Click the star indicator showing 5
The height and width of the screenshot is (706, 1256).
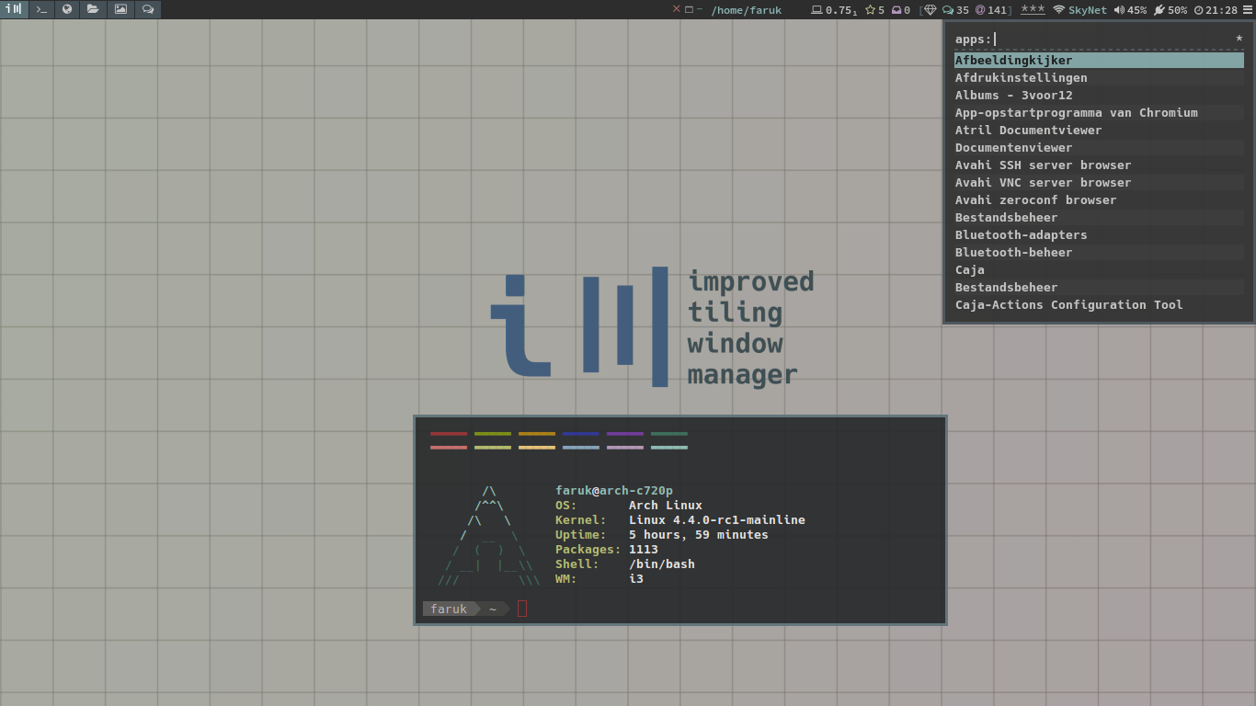coord(874,10)
